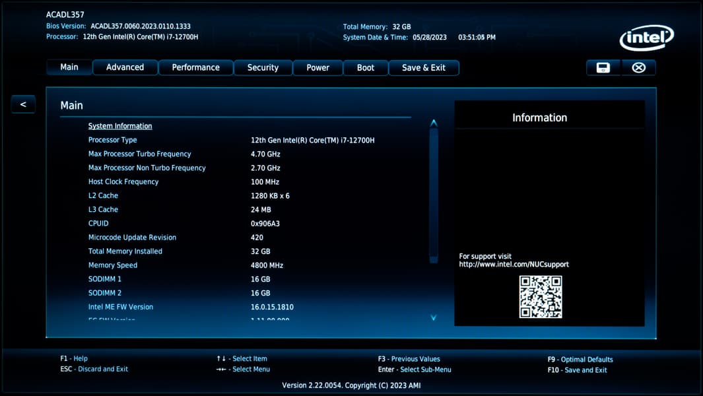
Task: Click the 4800 MHz value
Action: click(267, 265)
